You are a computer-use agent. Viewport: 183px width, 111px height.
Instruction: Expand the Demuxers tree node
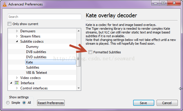point(17,31)
